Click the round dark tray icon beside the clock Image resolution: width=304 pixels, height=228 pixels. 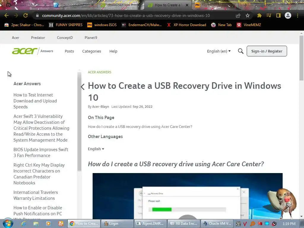(x=274, y=224)
